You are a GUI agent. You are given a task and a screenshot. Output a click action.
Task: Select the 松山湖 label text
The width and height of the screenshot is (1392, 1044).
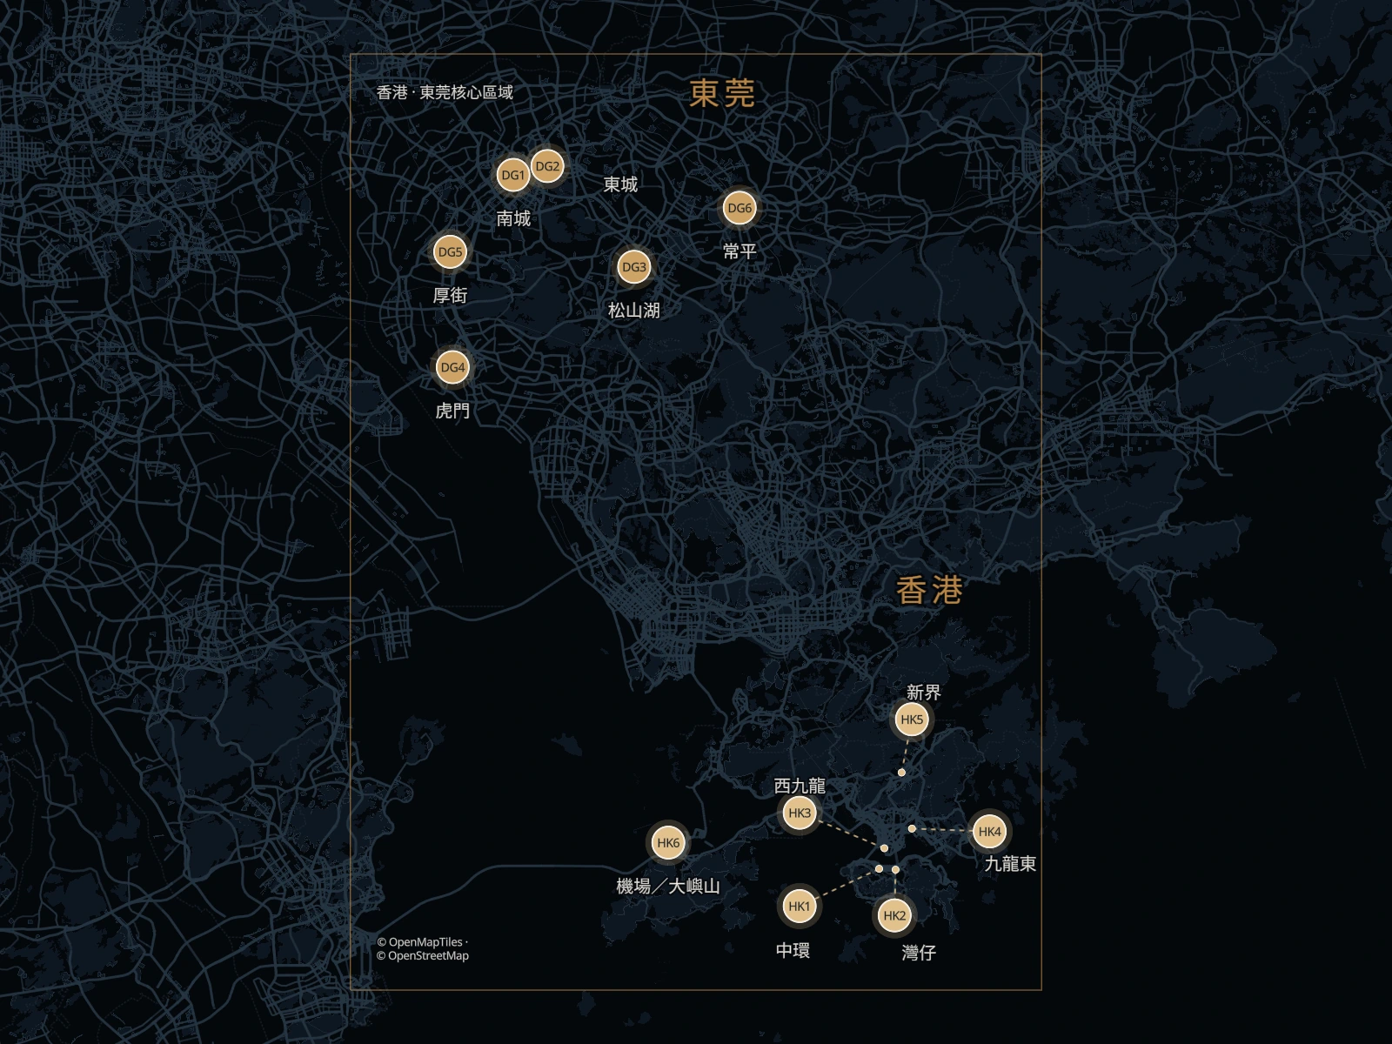point(634,311)
